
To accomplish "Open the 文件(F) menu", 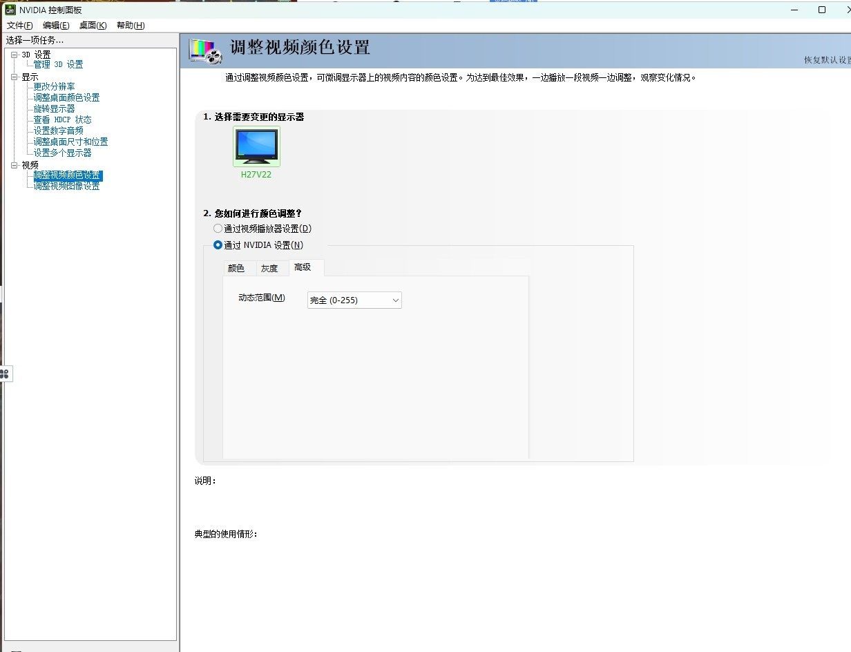I will [19, 26].
